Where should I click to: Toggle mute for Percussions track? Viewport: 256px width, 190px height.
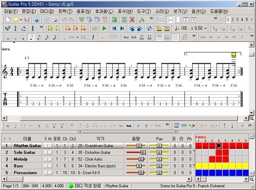(x=49, y=172)
